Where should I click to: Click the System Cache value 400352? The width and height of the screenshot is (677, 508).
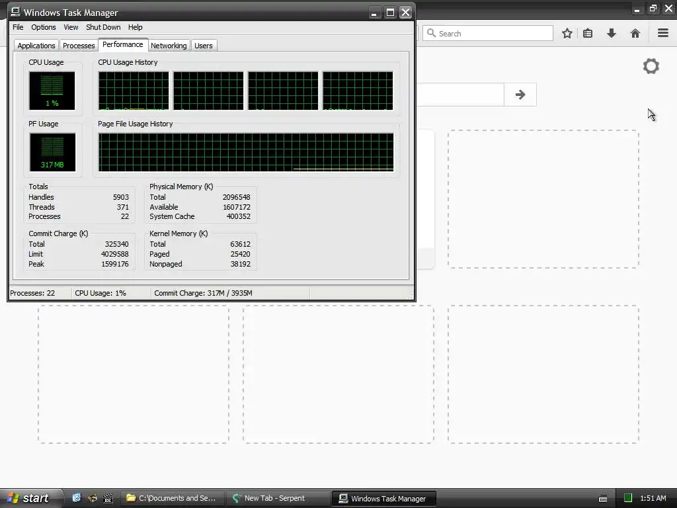pos(238,216)
